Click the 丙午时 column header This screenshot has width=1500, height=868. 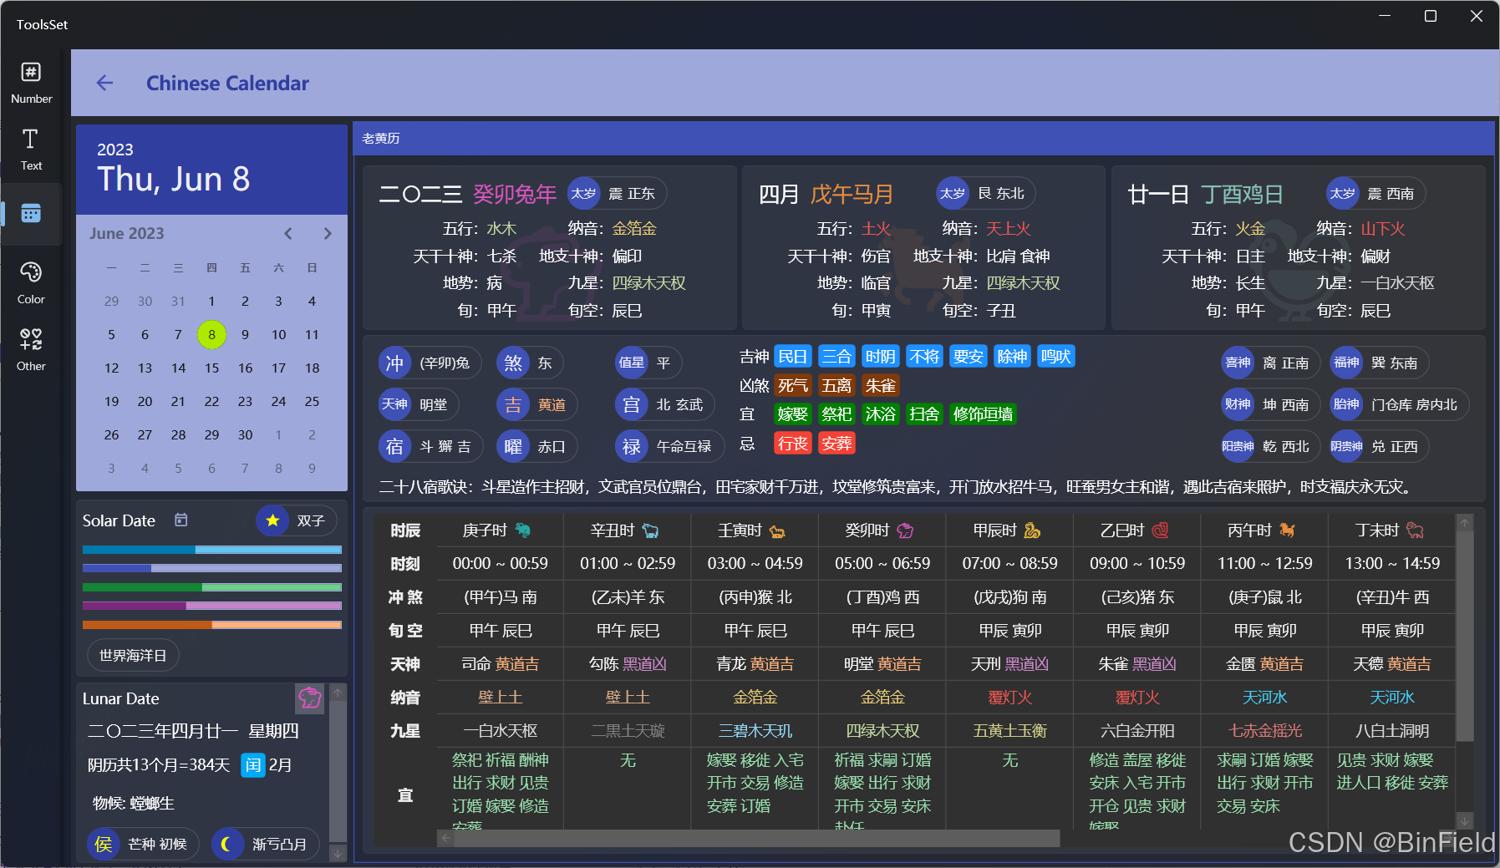[1264, 530]
